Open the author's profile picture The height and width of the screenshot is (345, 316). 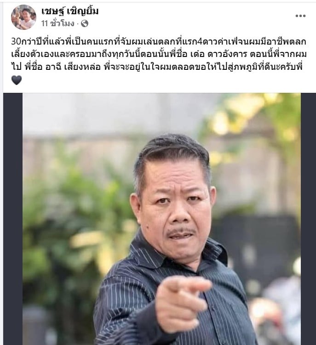[x=23, y=17]
